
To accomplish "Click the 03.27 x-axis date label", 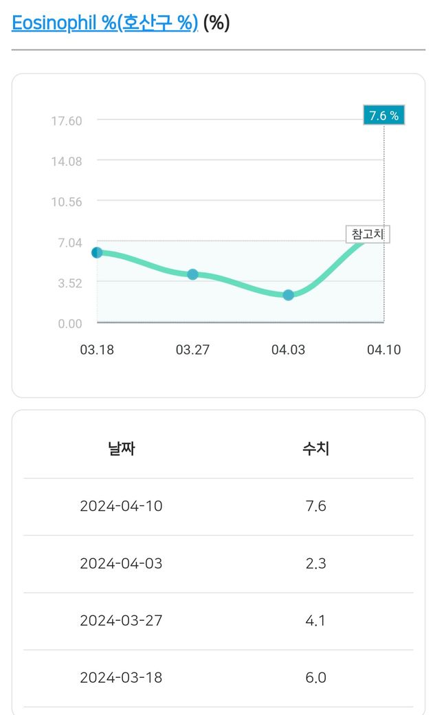I will click(192, 350).
